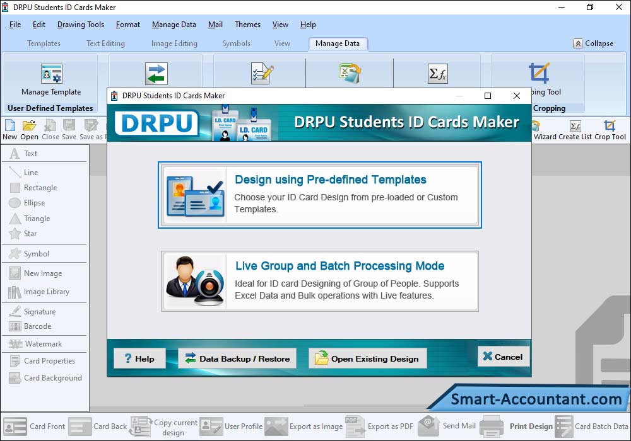Select the Rectangle shape tool
Viewport: 631px width, 441px height.
(x=33, y=188)
